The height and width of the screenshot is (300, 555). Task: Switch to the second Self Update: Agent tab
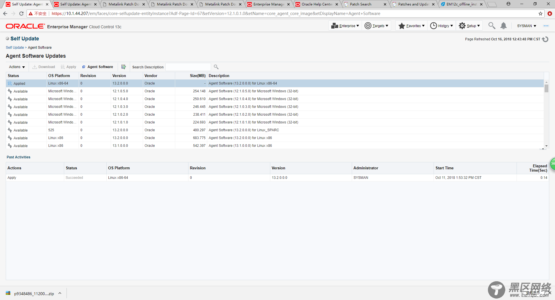point(75,4)
